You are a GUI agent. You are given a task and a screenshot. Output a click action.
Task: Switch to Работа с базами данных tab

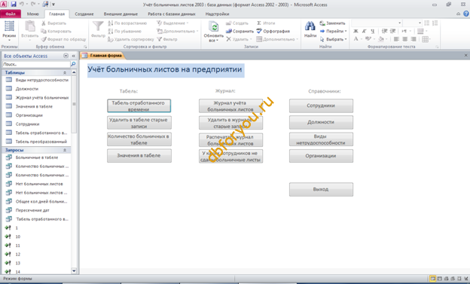coord(172,14)
